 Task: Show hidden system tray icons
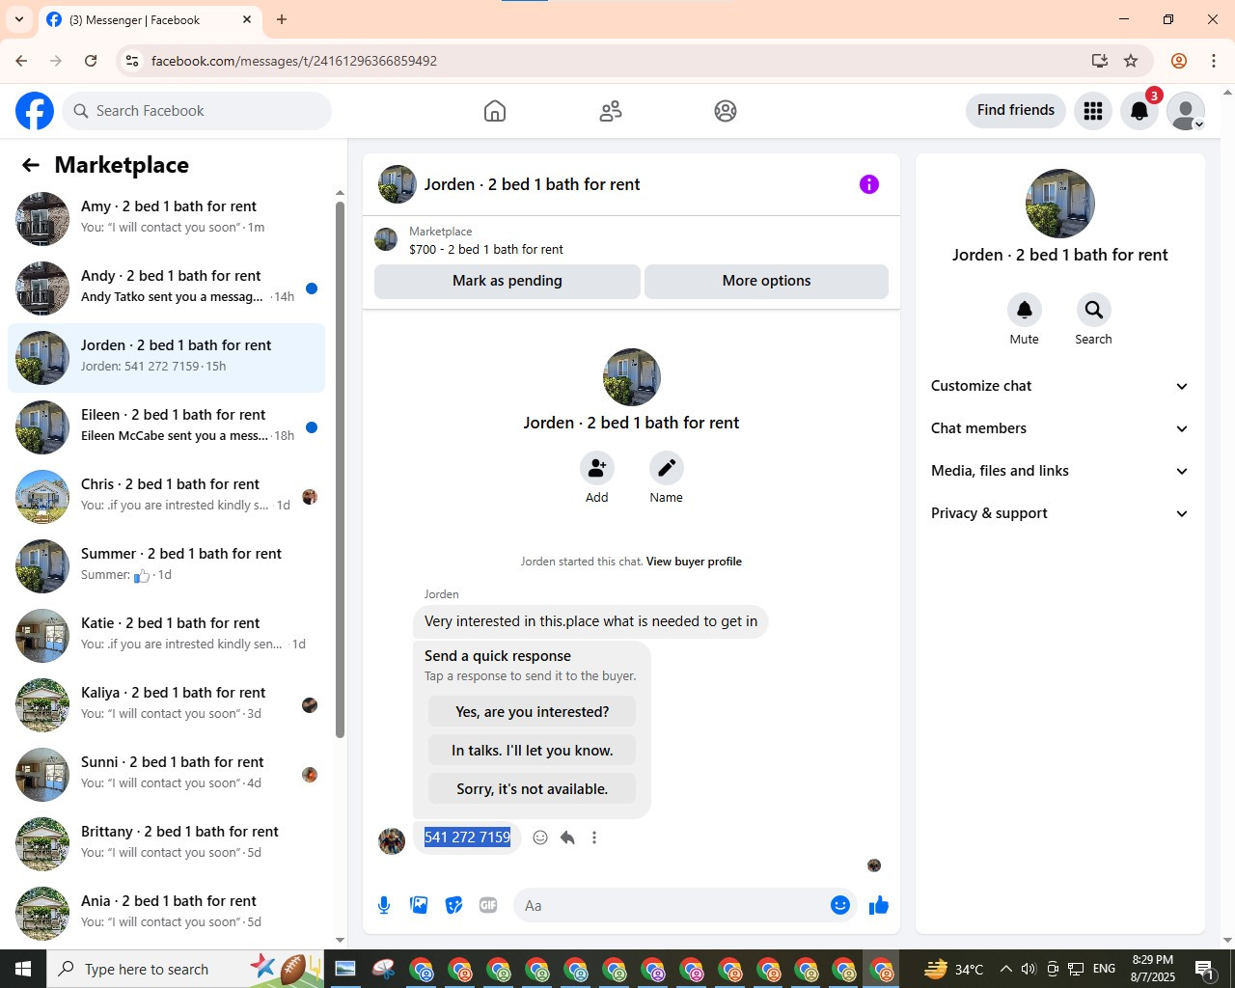pos(1005,969)
